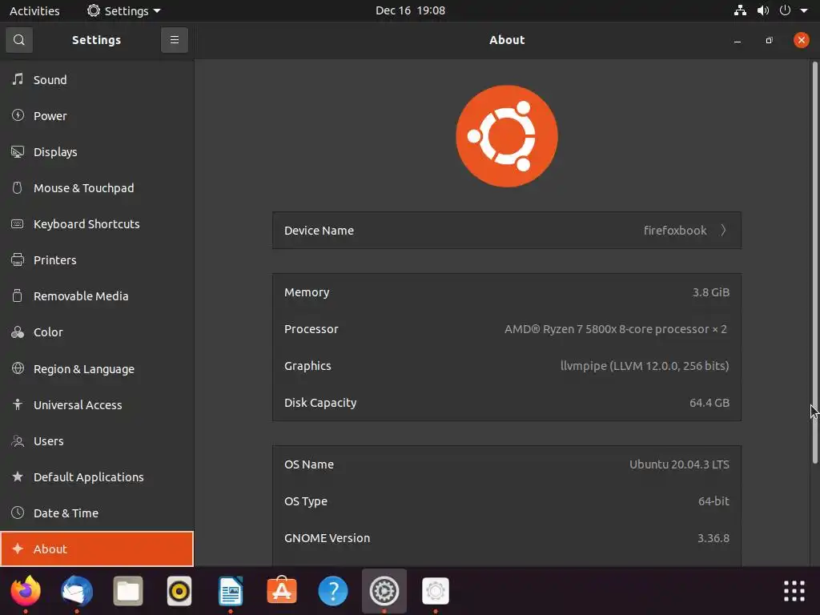Select Region & Language in the sidebar
This screenshot has height=615, width=820.
(97, 368)
